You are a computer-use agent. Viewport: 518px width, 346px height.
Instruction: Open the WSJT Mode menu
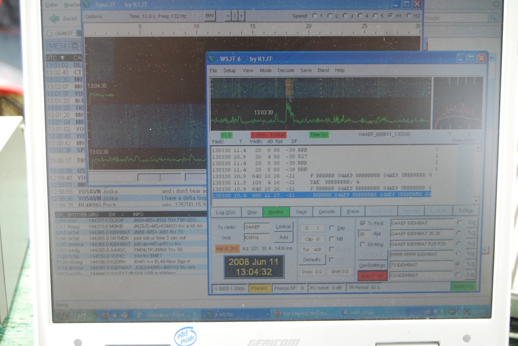(x=265, y=71)
